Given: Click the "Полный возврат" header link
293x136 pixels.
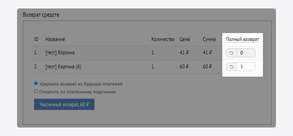Looking at the screenshot, I should (242, 39).
